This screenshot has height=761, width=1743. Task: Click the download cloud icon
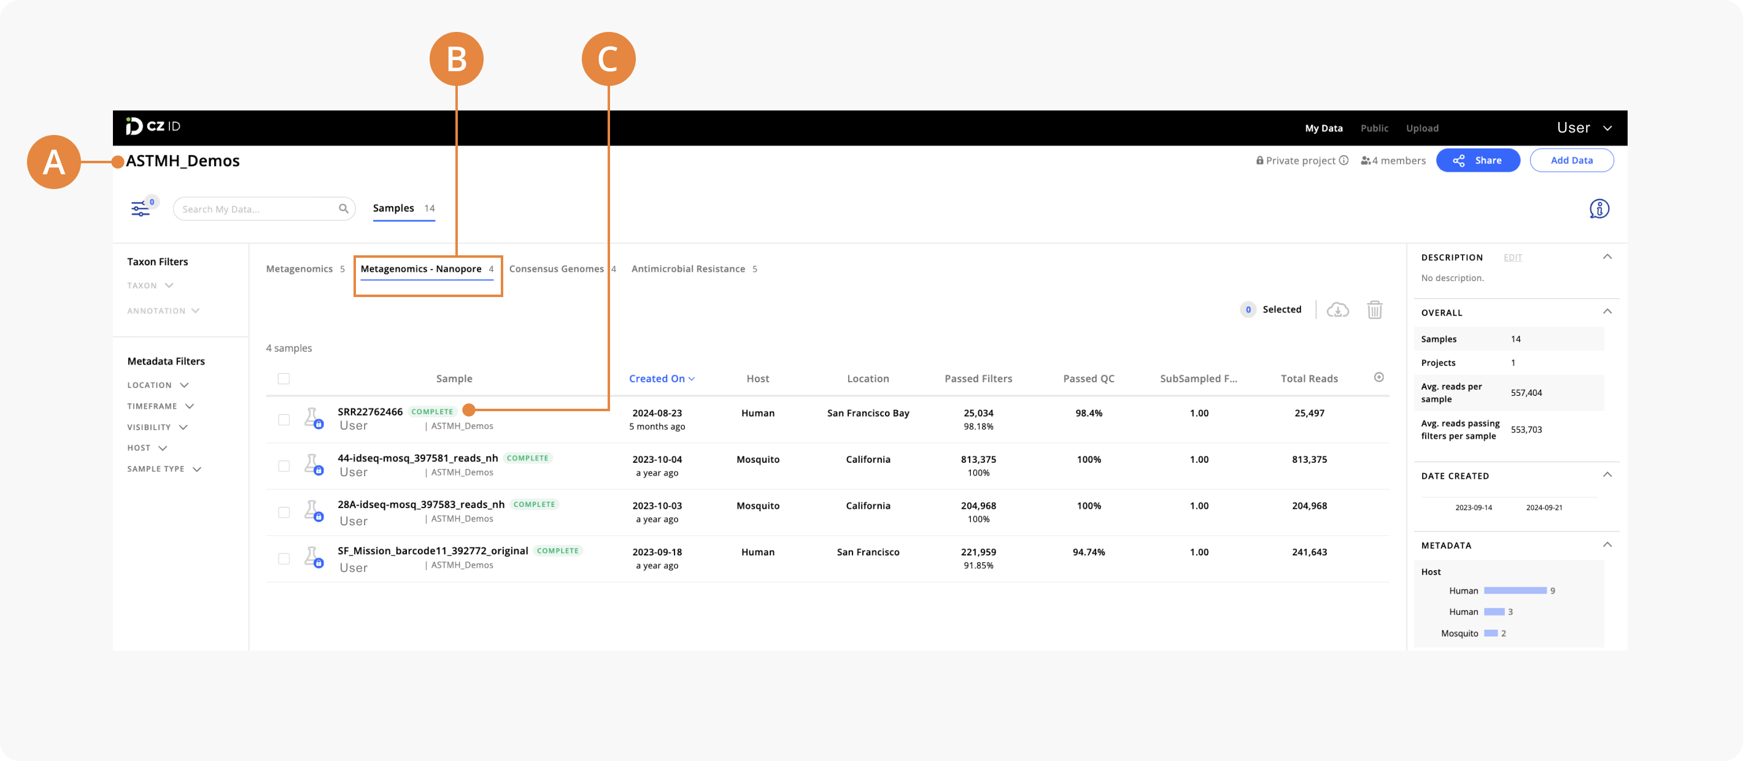pos(1337,310)
